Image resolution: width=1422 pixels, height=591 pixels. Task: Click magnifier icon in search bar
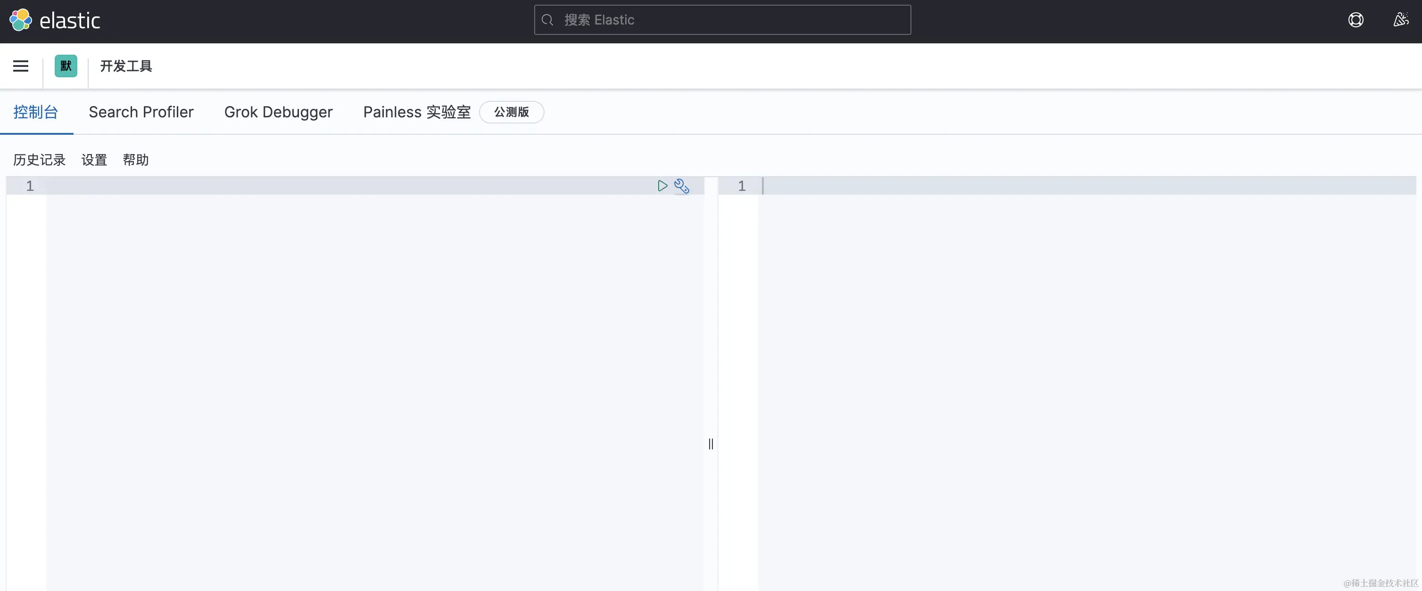coord(547,20)
